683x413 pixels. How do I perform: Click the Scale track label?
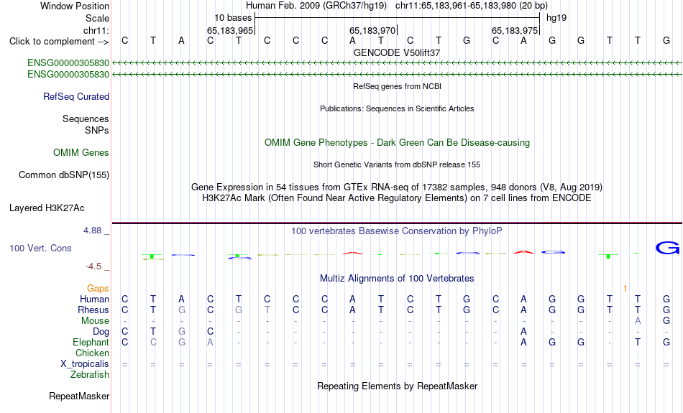point(97,18)
